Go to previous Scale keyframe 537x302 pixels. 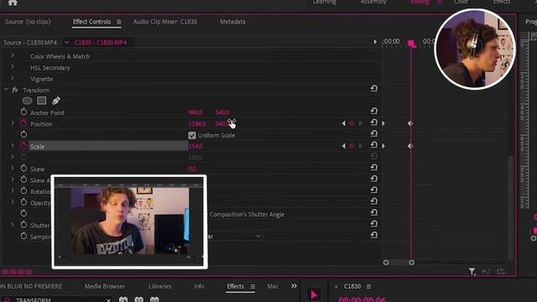pyautogui.click(x=343, y=146)
